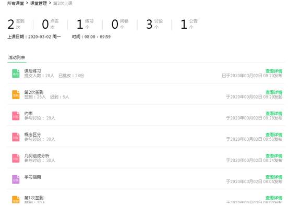View details of 课后练习 exercise

tap(274, 71)
